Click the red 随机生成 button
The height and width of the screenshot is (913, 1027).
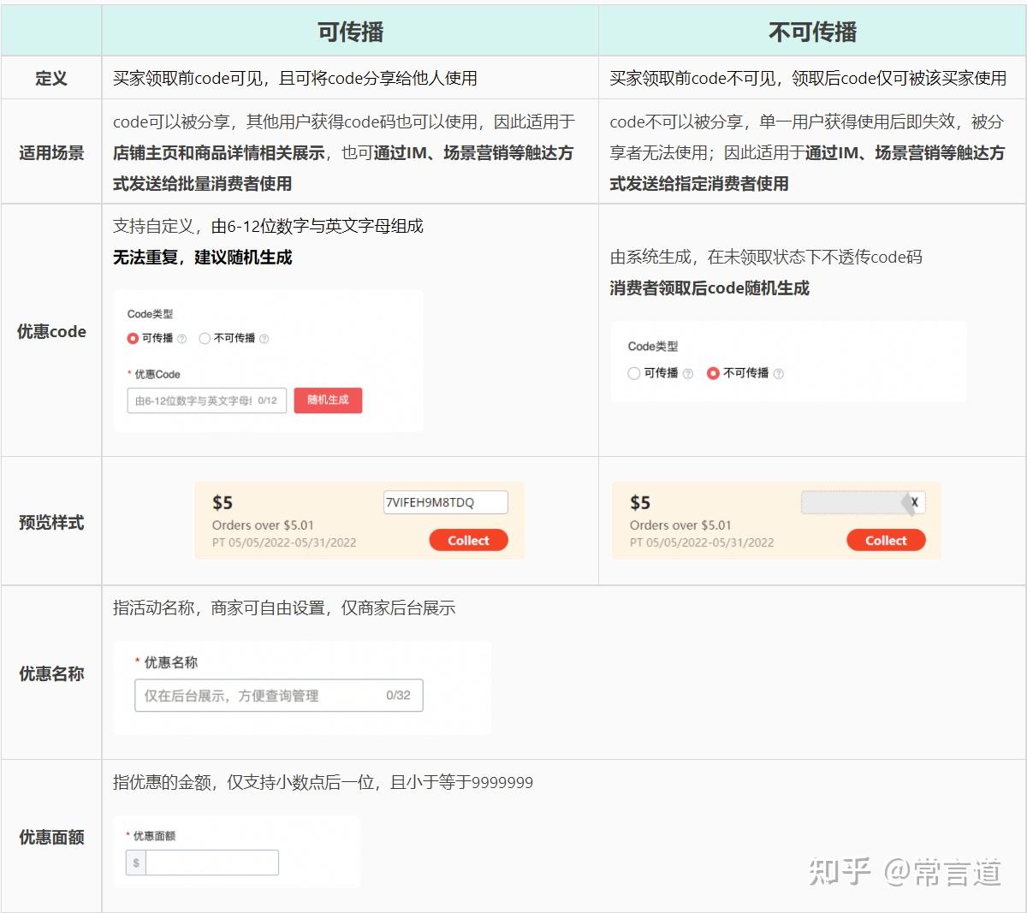pyautogui.click(x=328, y=400)
